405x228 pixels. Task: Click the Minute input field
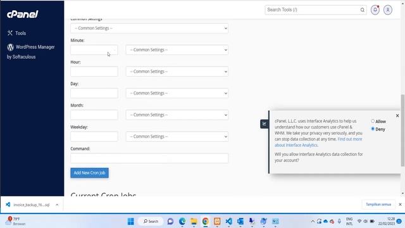click(x=94, y=50)
